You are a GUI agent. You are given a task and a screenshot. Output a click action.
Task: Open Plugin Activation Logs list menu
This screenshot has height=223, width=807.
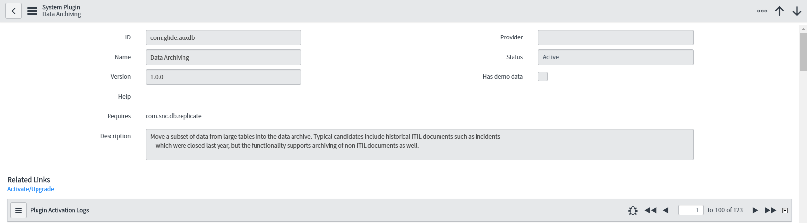(x=18, y=210)
